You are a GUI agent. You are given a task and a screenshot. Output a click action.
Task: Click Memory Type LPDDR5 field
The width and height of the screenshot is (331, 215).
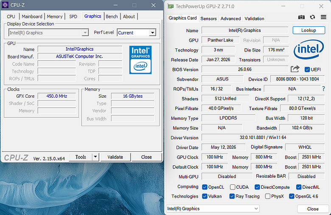point(228,118)
